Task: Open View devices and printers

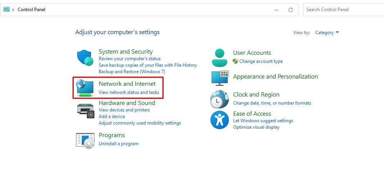Action: point(124,110)
